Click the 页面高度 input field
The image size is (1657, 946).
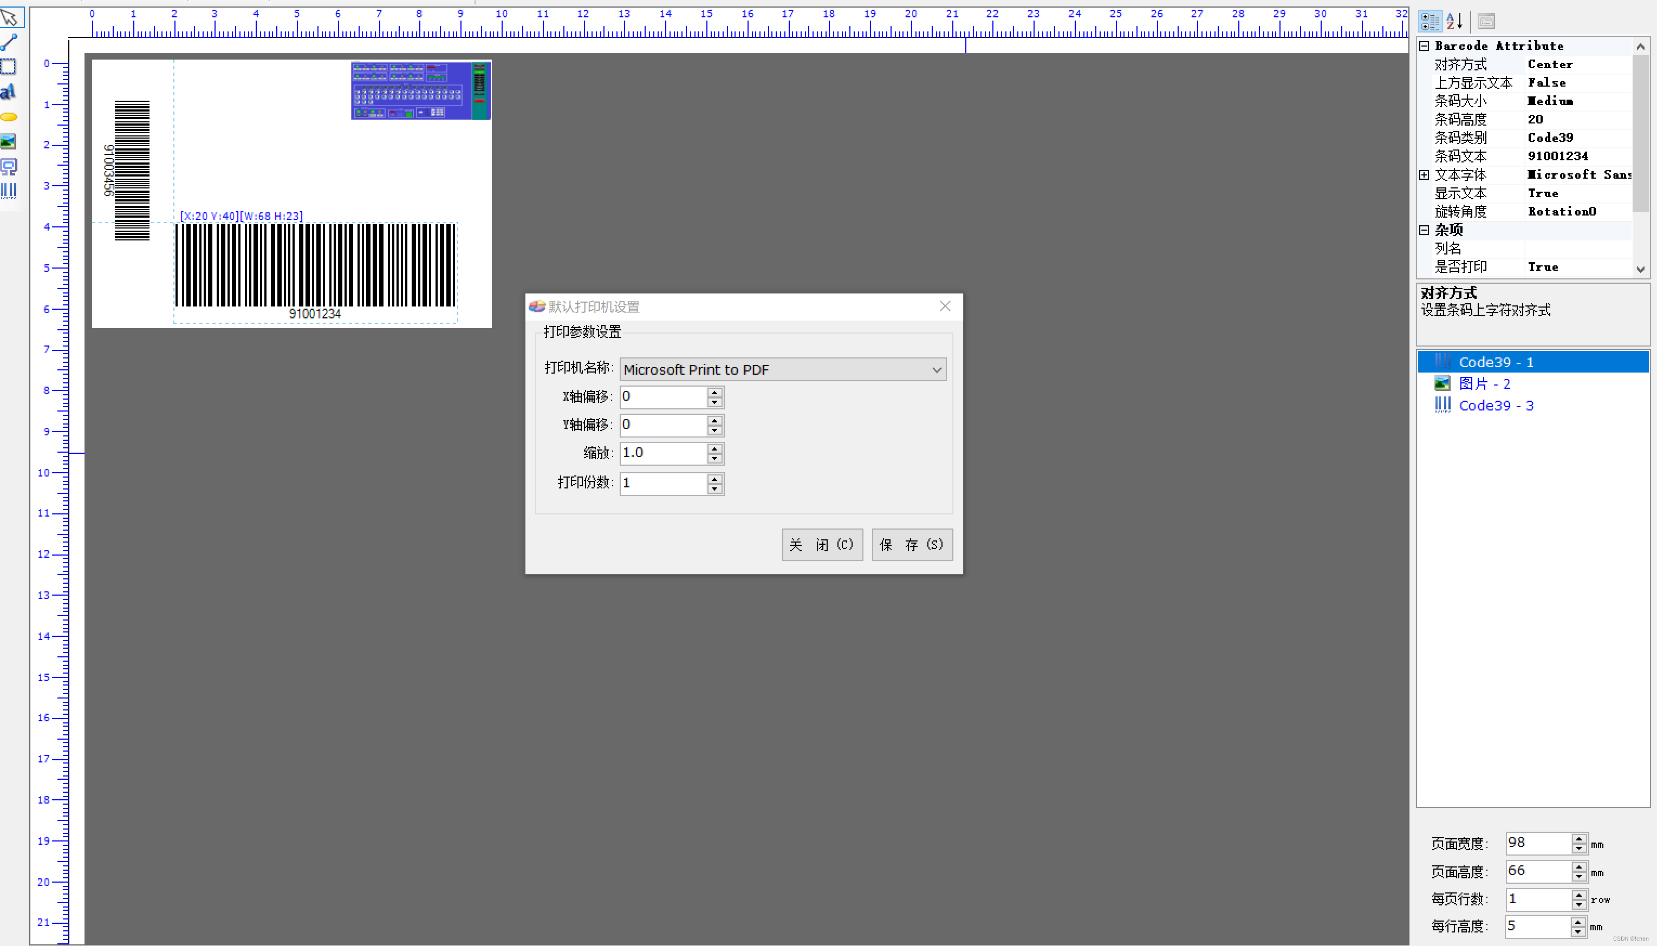[1538, 871]
